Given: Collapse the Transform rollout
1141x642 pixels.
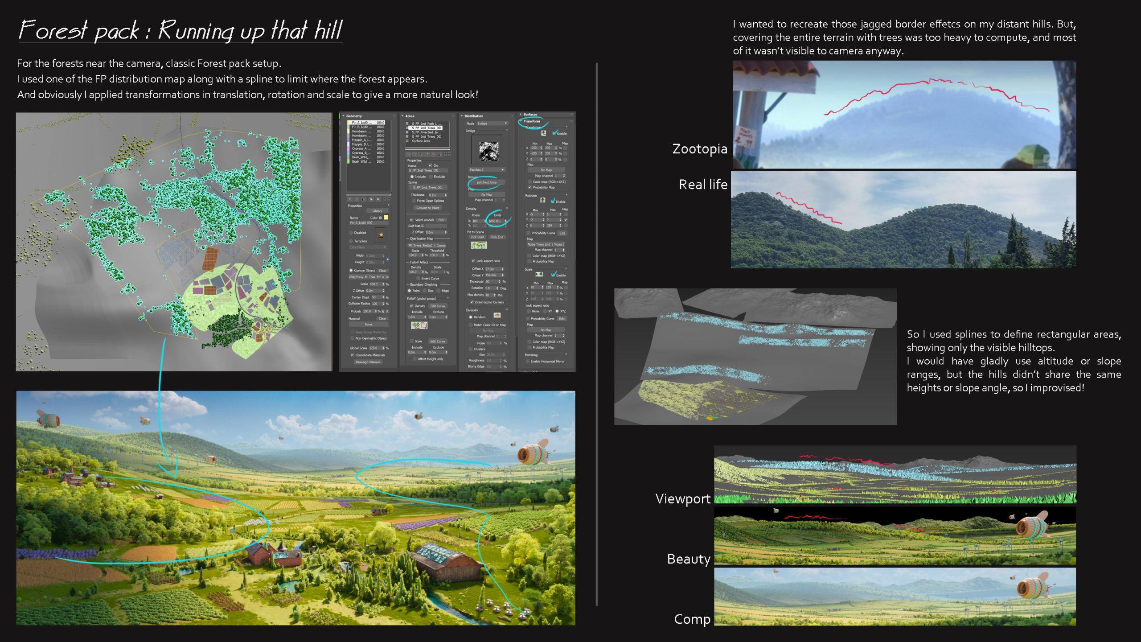Looking at the screenshot, I should pyautogui.click(x=521, y=121).
